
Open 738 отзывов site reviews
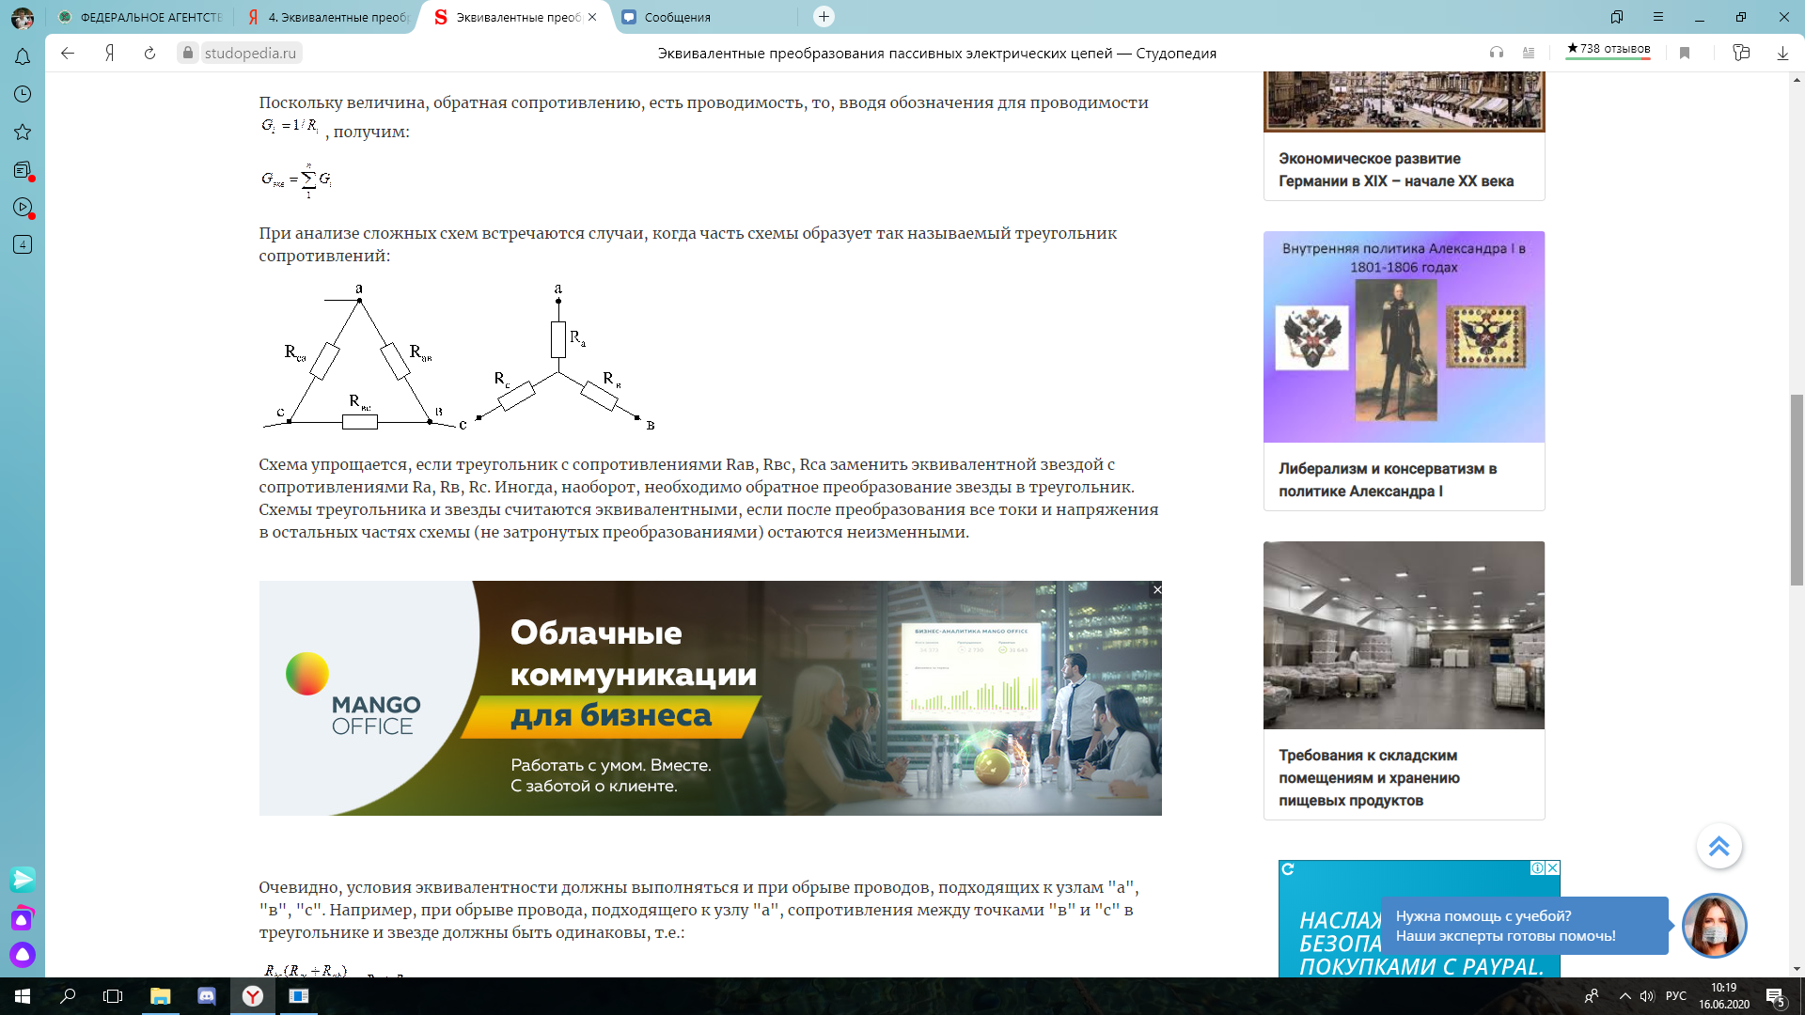coord(1608,50)
